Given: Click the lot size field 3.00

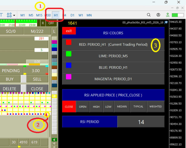Looking at the screenshot, I should [x=36, y=71].
